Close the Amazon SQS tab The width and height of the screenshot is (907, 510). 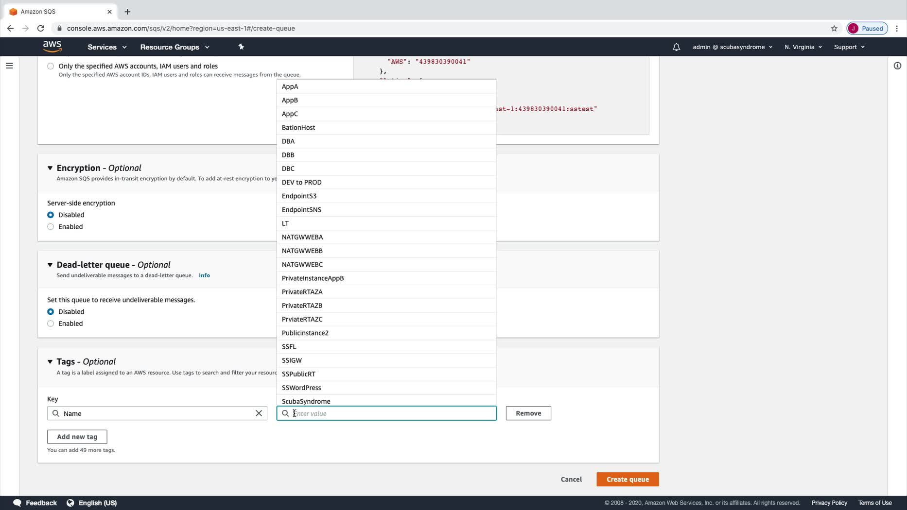tap(109, 12)
